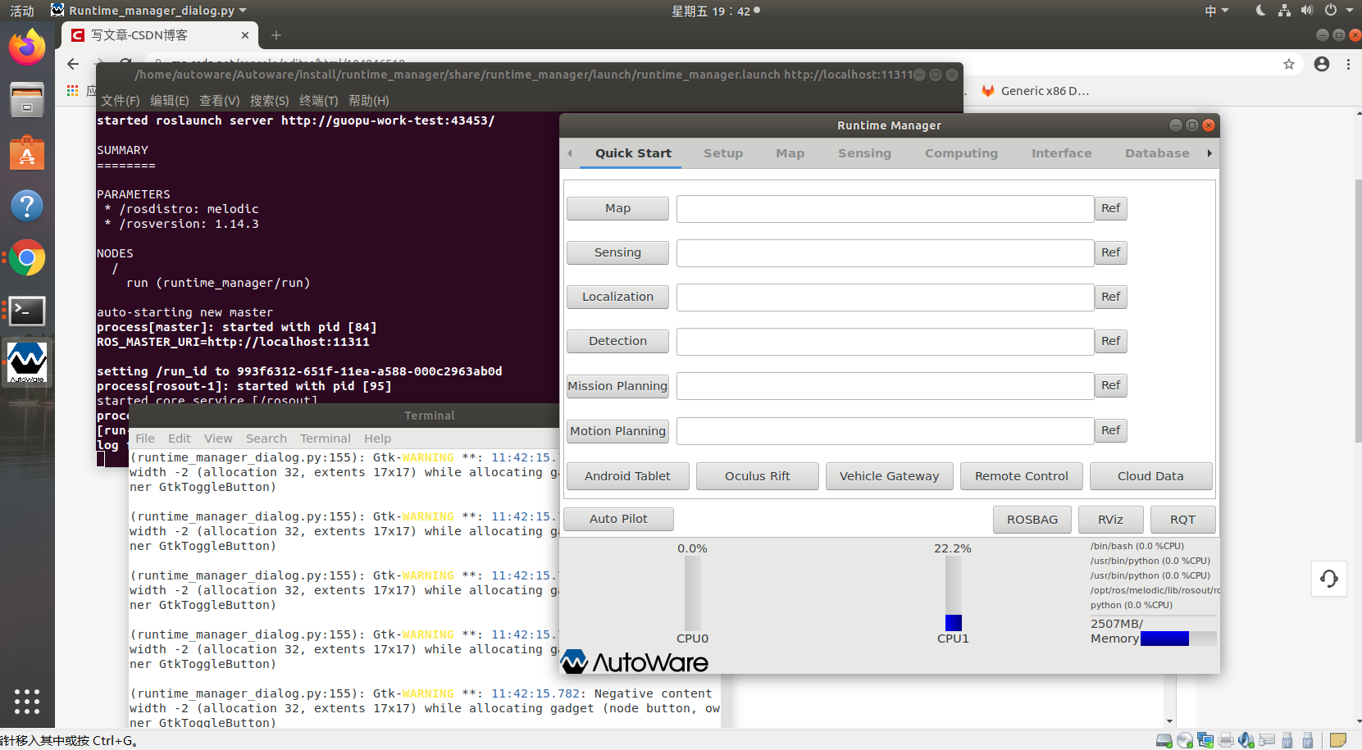Toggle the Motion Planning button
This screenshot has width=1362, height=750.
[617, 431]
